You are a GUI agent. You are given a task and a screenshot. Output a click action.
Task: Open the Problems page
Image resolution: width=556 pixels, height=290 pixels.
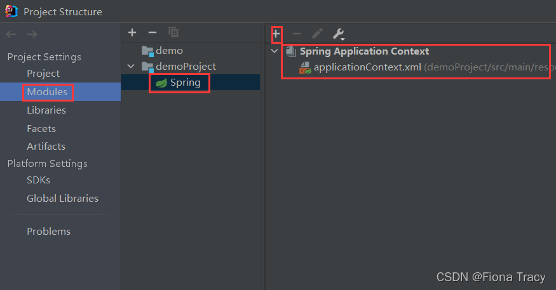(x=48, y=231)
